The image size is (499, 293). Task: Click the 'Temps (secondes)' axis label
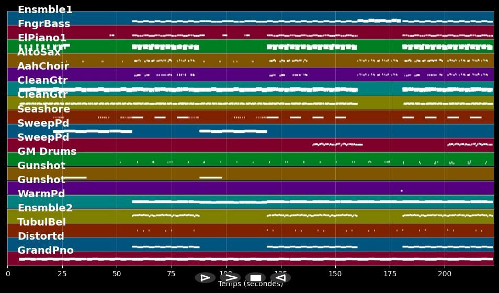click(x=250, y=284)
